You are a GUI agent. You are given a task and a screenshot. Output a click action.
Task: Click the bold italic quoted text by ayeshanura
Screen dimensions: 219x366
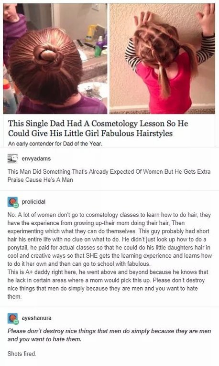click(109, 335)
